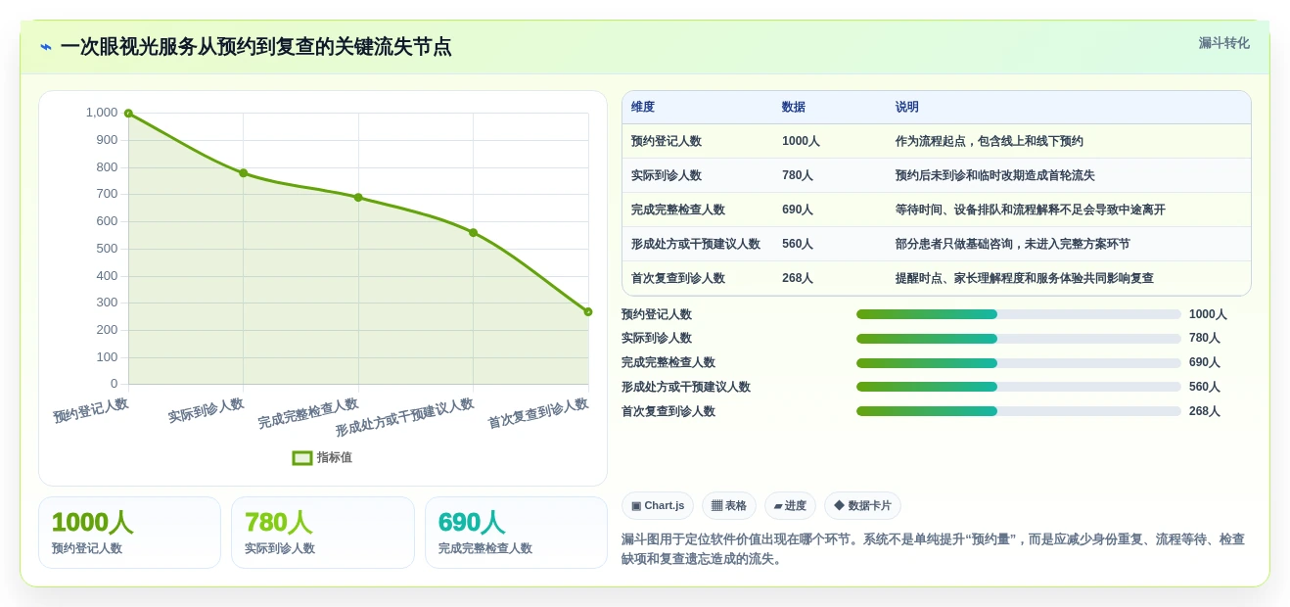This screenshot has height=607, width=1290.
Task: Click table cell 首次复查到诊人数
Action: point(678,279)
